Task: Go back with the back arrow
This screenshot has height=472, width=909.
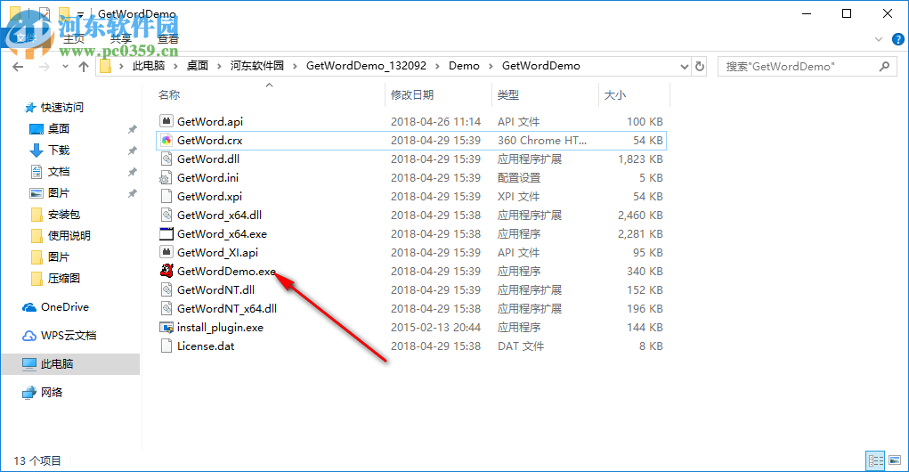Action: [18, 67]
